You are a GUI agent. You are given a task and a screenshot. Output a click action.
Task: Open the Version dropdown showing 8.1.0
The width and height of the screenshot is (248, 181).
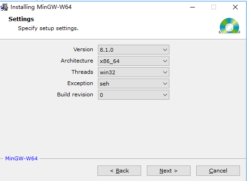tap(134, 50)
